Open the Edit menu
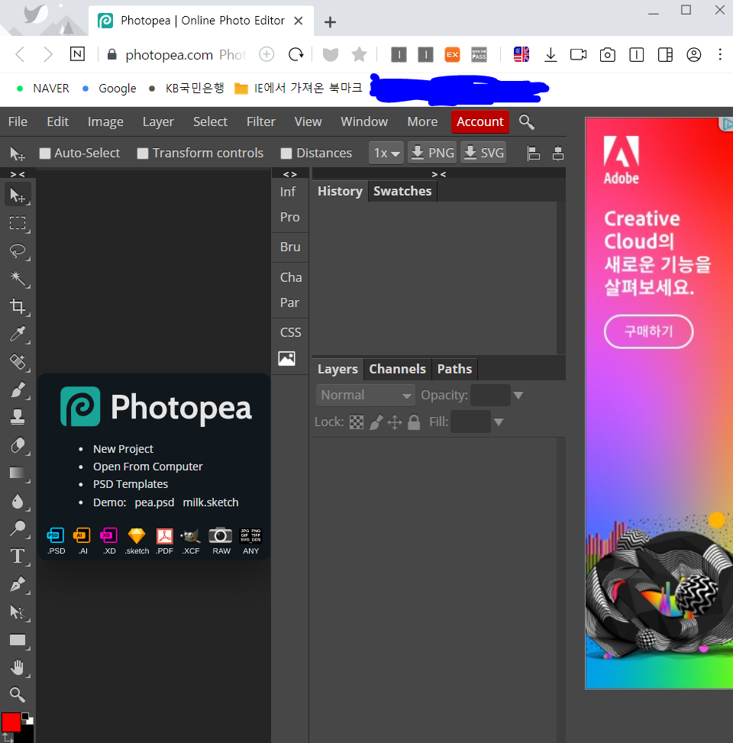The height and width of the screenshot is (743, 733). 58,121
